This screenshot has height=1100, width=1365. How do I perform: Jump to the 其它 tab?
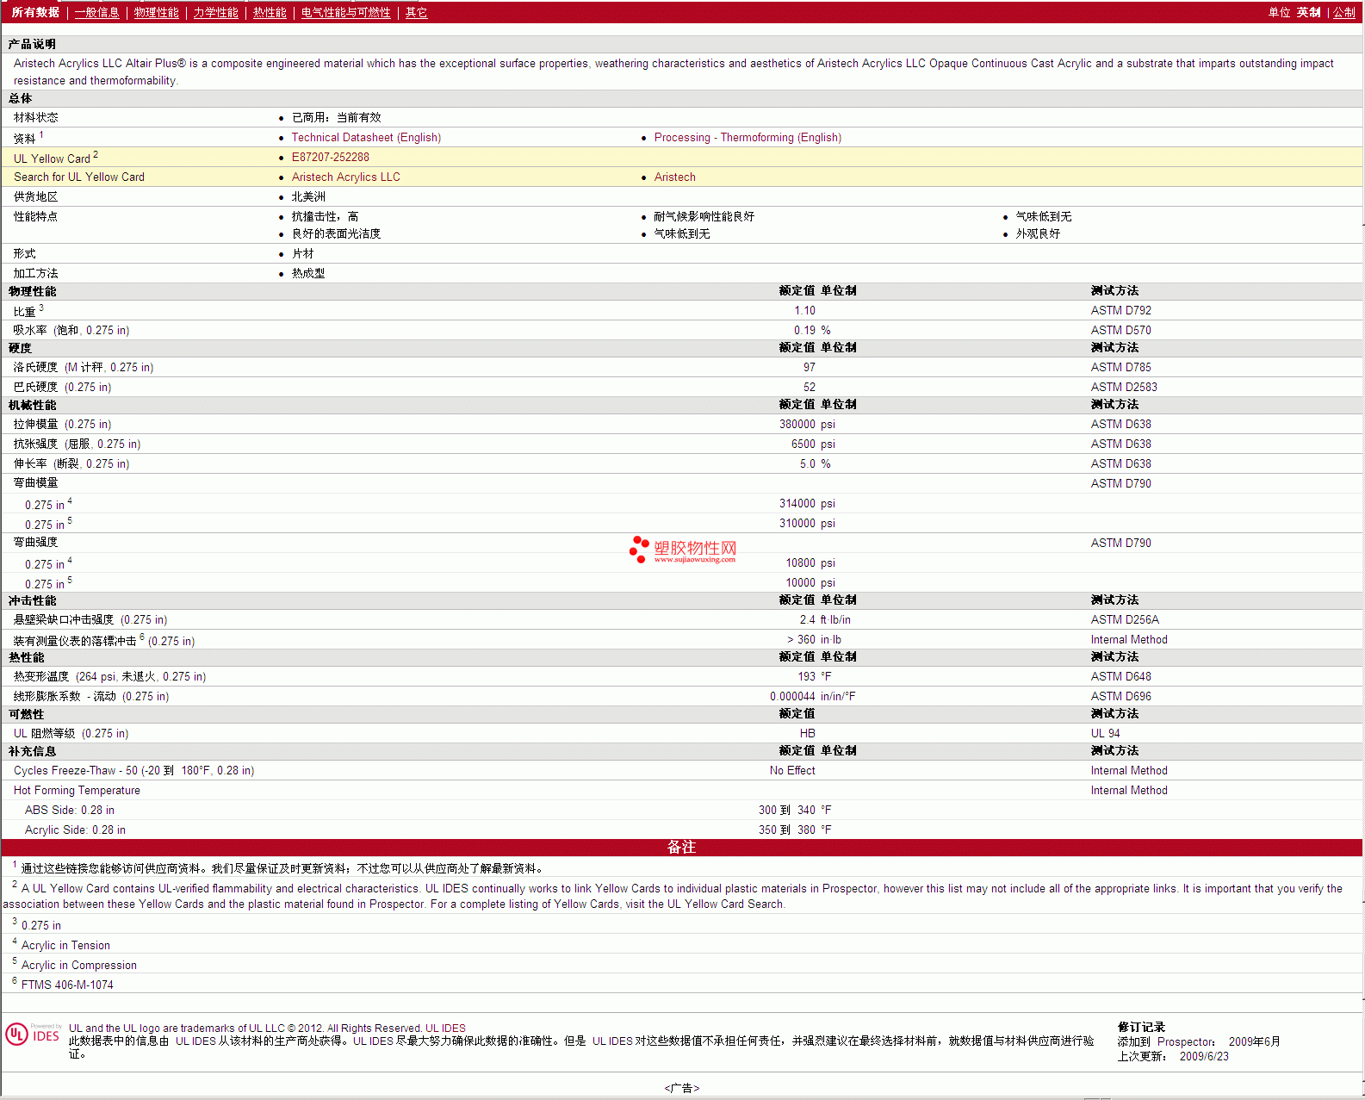pyautogui.click(x=416, y=12)
